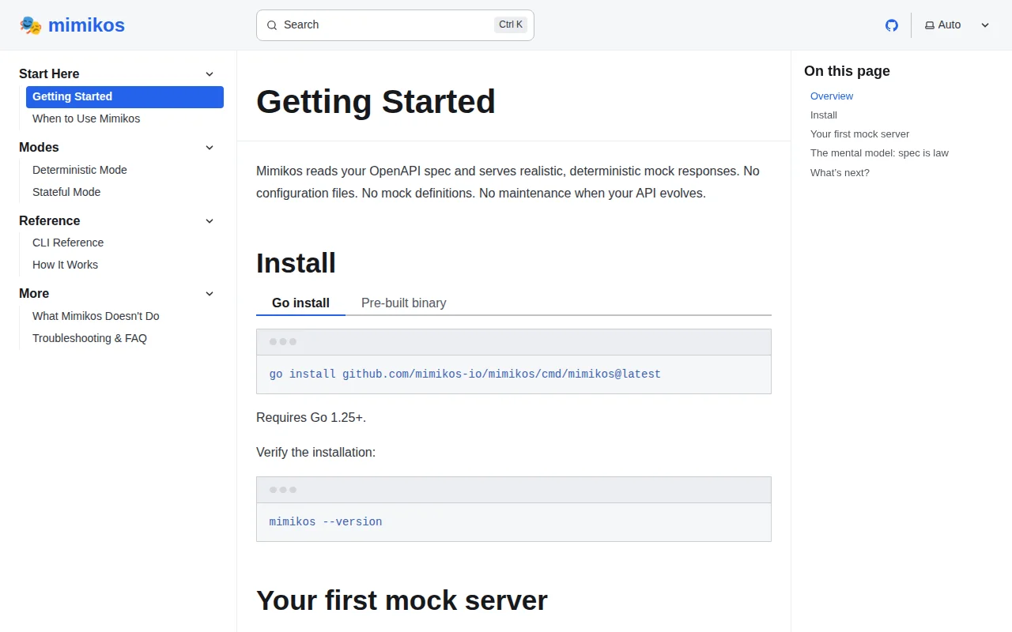Jump to Your first mock server in contents
The height and width of the screenshot is (632, 1012).
click(x=860, y=134)
